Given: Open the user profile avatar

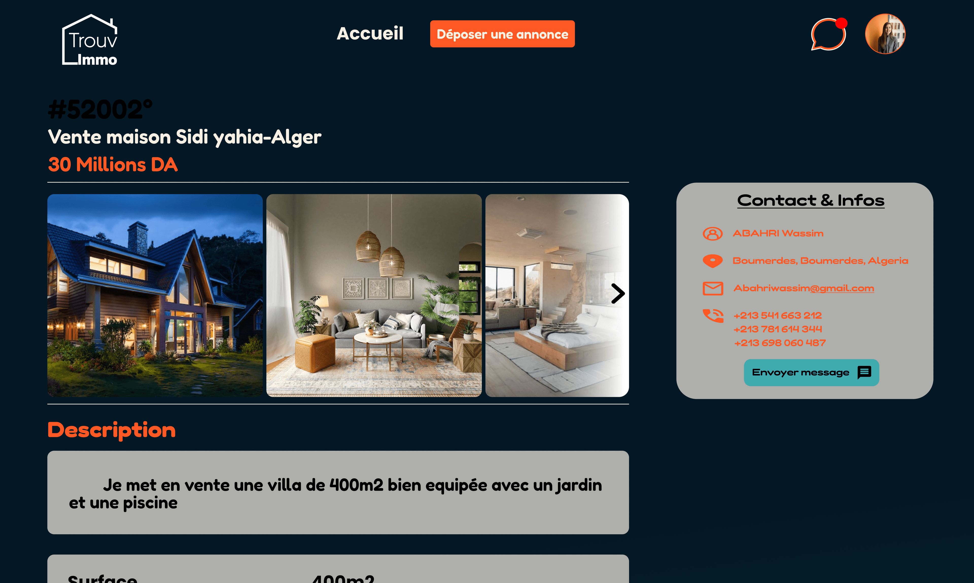Looking at the screenshot, I should pos(885,34).
